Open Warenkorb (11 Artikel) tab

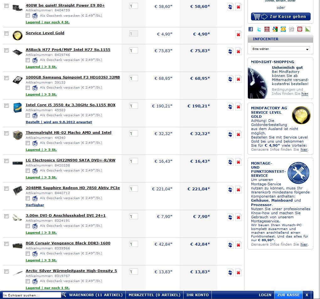coord(96,295)
